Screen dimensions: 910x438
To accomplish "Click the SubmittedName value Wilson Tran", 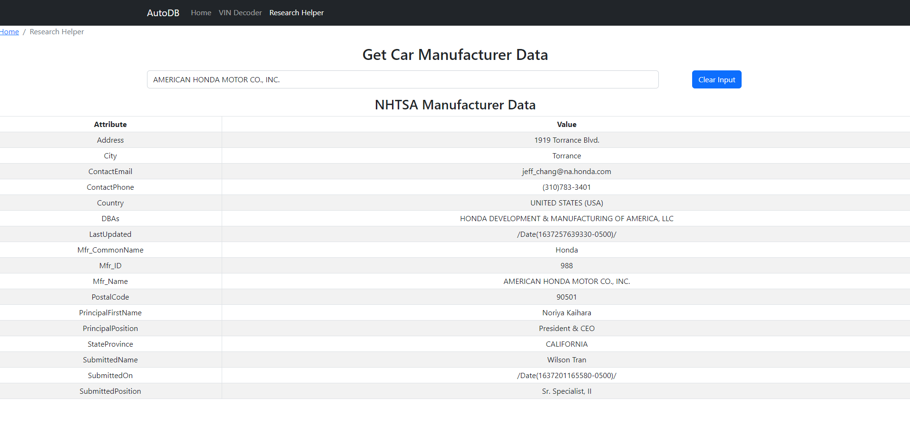I will (x=566, y=360).
